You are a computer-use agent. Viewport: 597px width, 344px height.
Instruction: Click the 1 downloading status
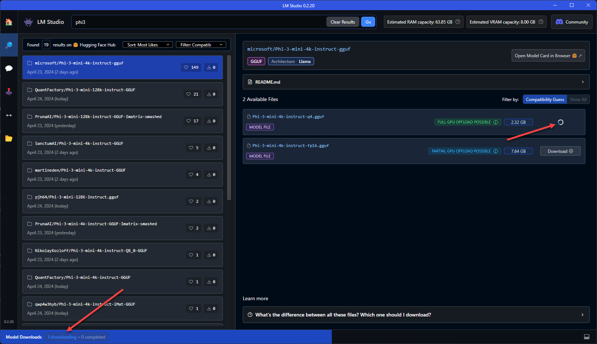tap(62, 337)
